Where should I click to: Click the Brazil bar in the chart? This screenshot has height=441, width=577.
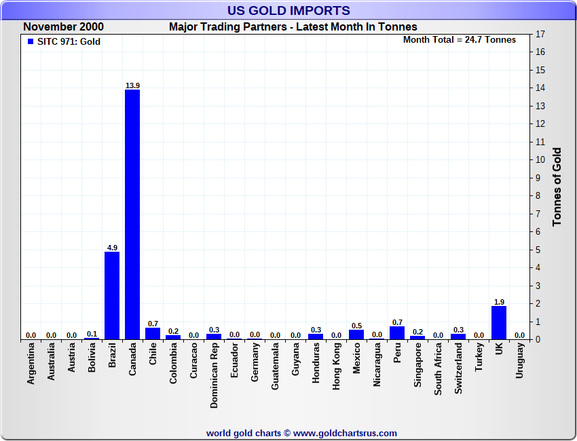[x=112, y=295]
